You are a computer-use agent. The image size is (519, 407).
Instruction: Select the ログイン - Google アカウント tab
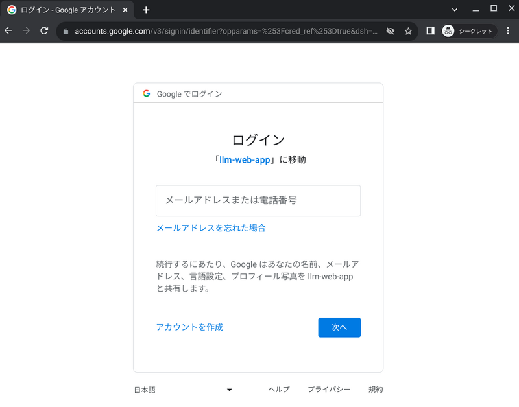pos(68,10)
